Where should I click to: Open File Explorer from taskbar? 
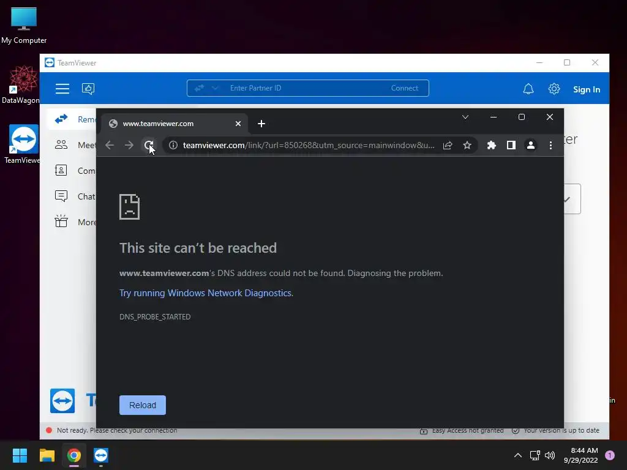click(x=47, y=455)
